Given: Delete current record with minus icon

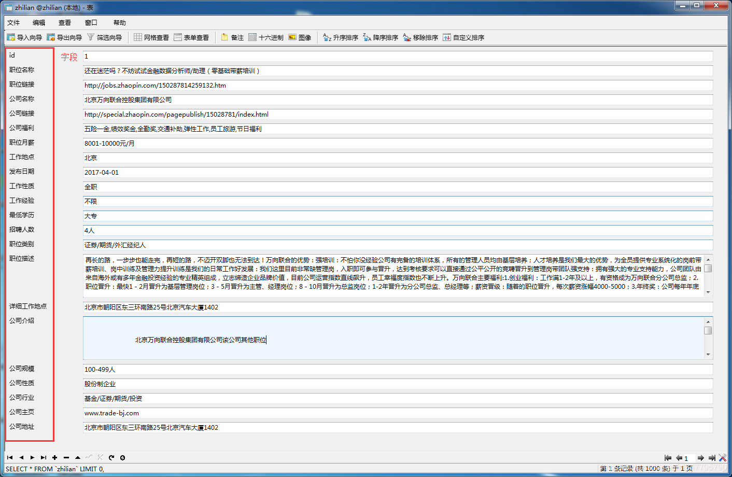Looking at the screenshot, I should (66, 457).
